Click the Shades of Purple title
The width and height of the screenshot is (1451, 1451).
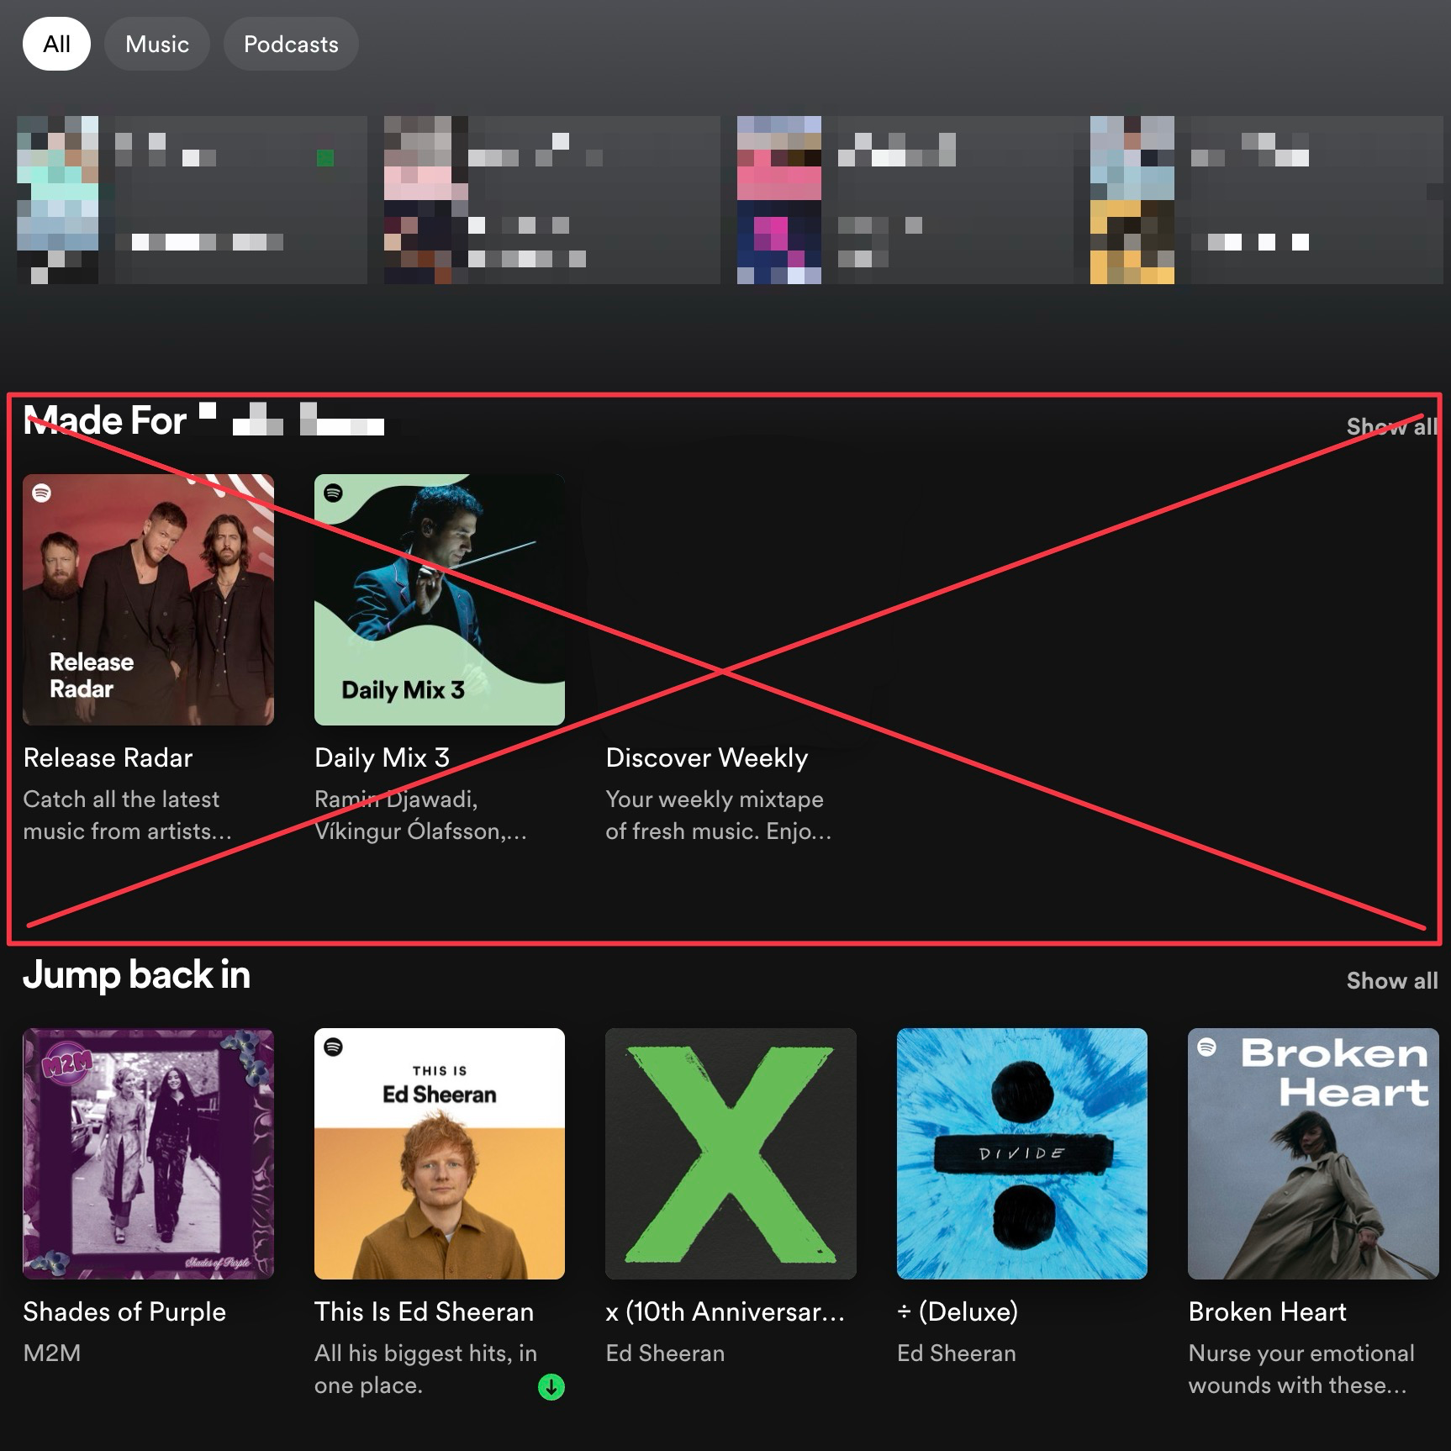(x=124, y=1311)
